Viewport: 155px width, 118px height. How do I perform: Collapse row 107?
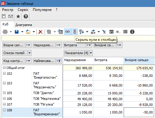[4, 104]
